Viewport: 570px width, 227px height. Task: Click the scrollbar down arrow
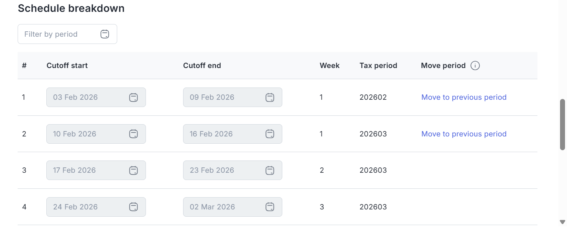562,222
